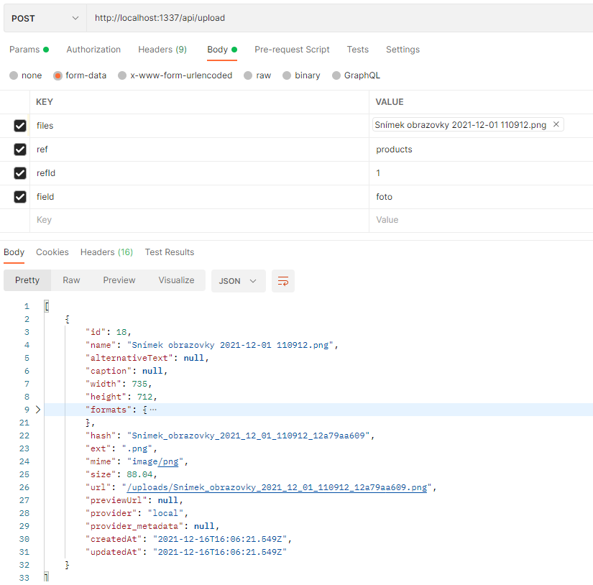Click the "provider": "local" value
The width and height of the screenshot is (593, 585).
165,513
